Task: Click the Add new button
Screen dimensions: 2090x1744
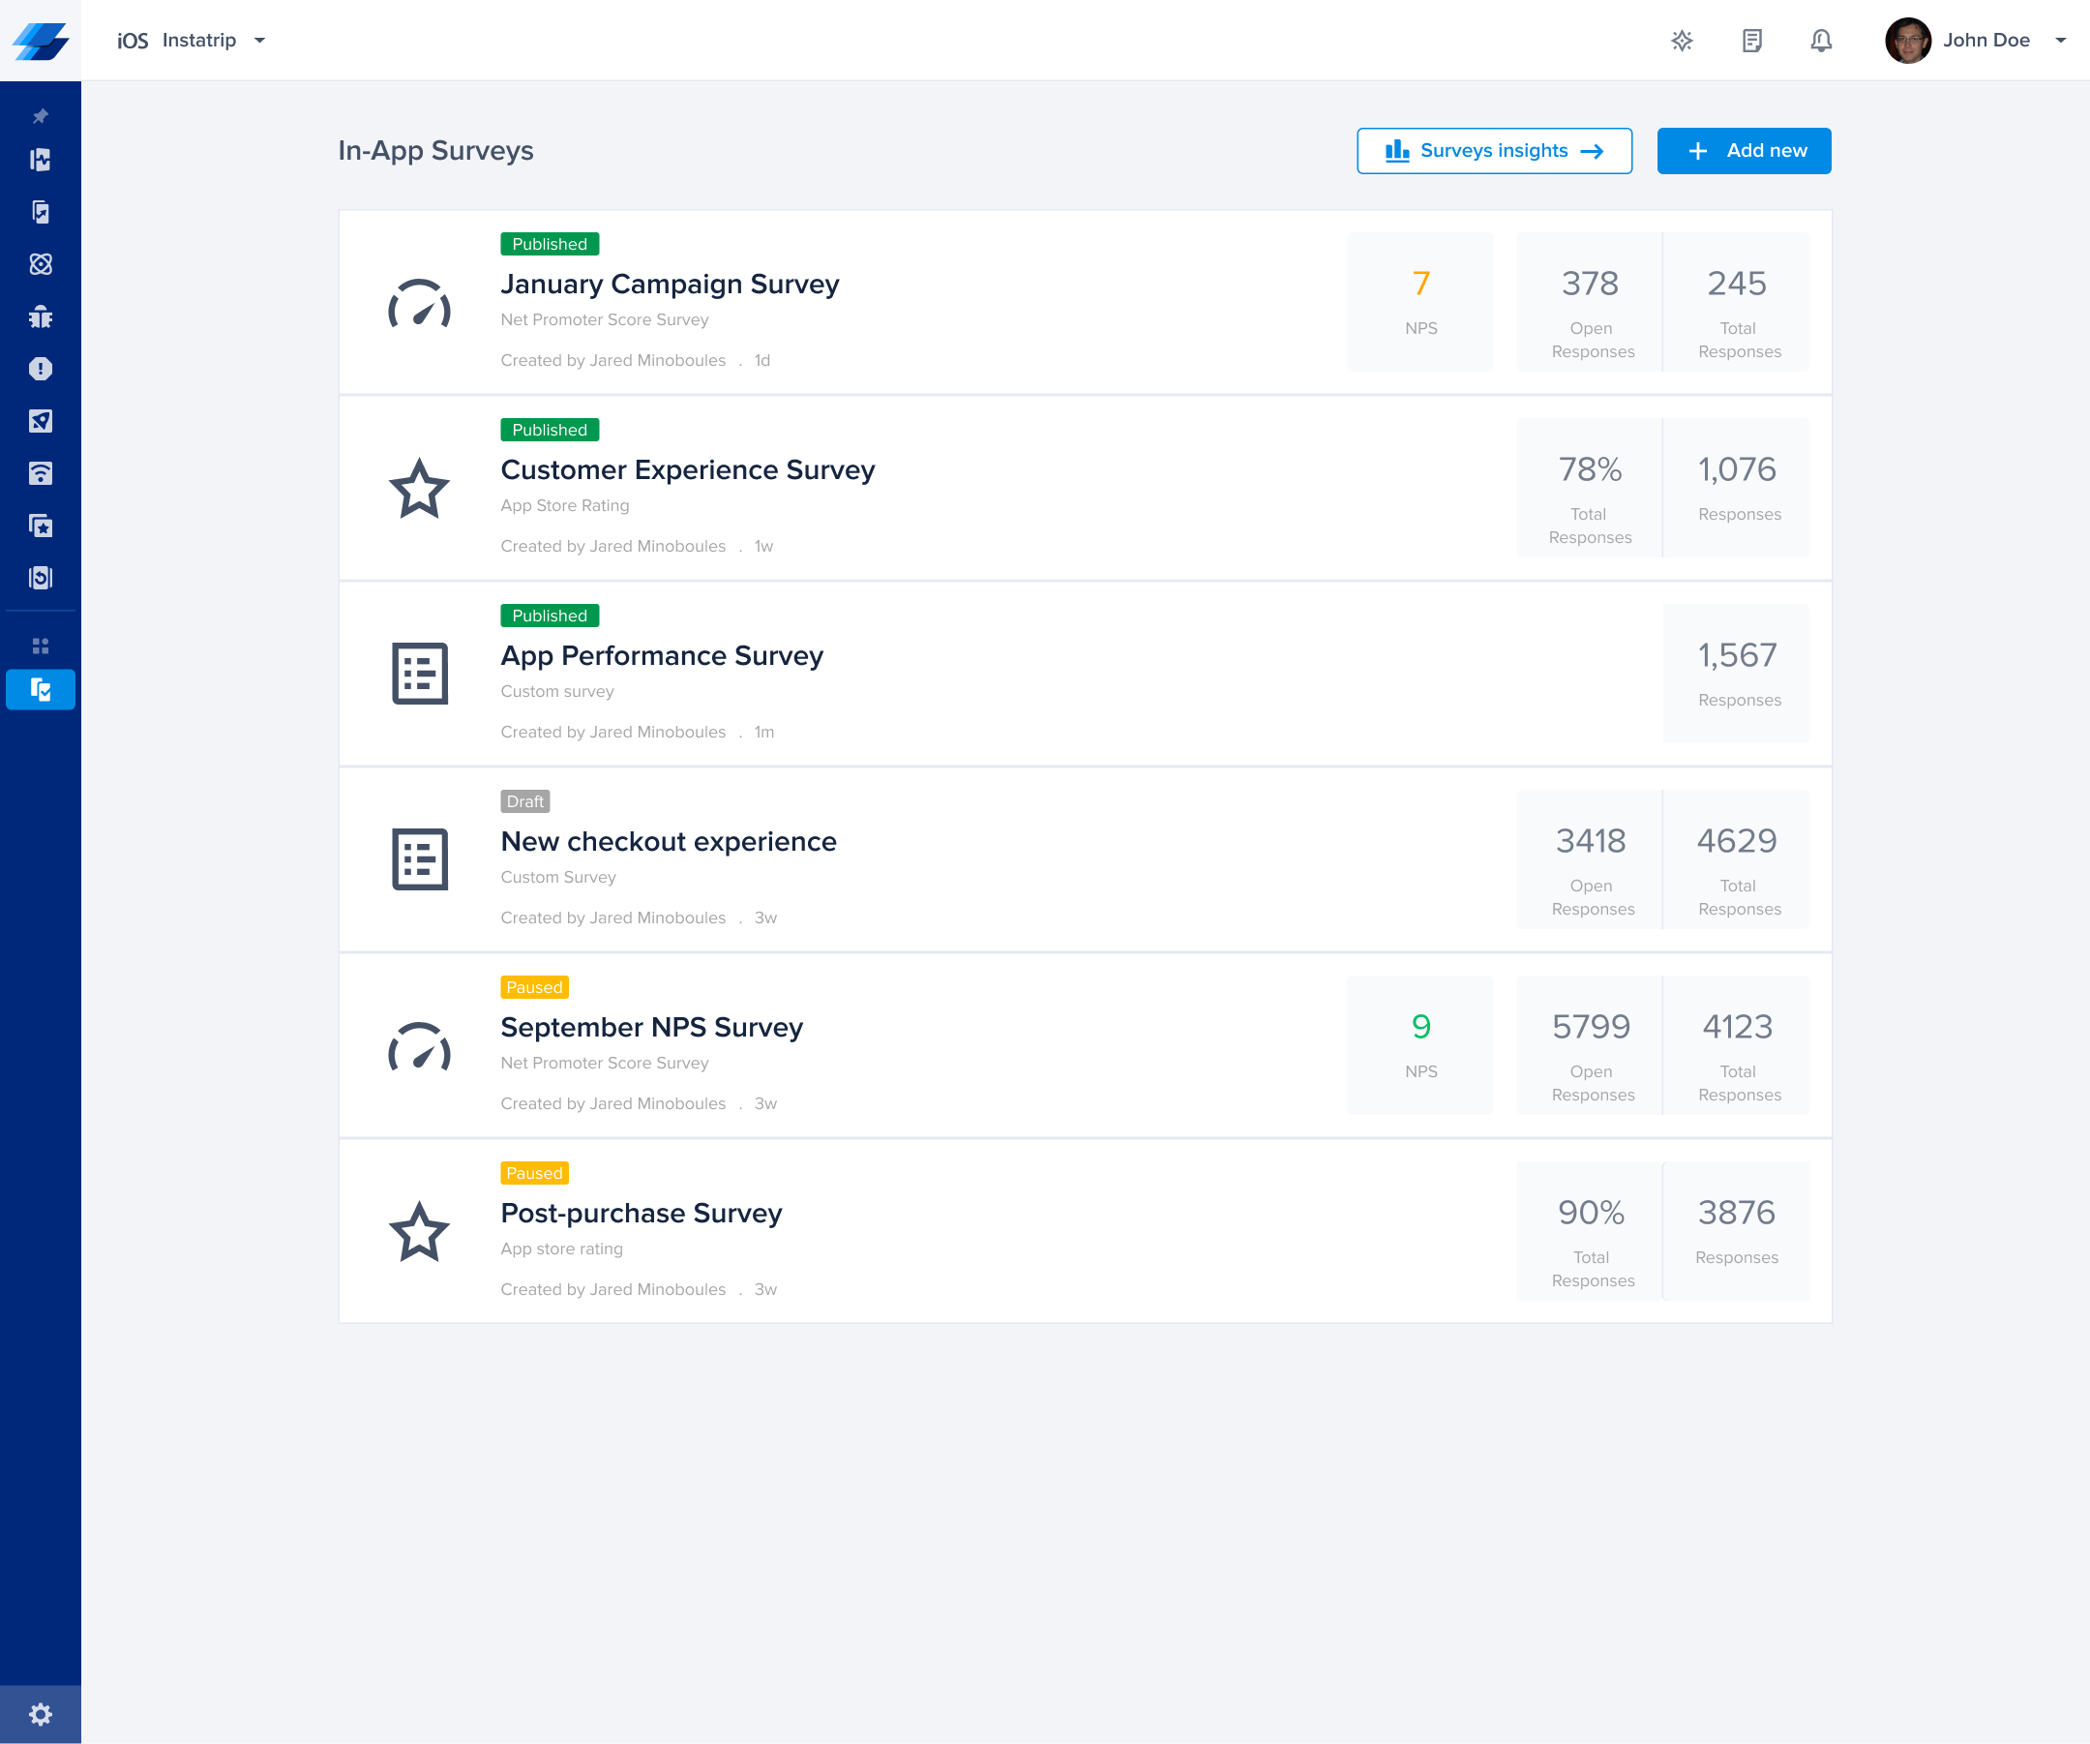Action: pyautogui.click(x=1744, y=150)
